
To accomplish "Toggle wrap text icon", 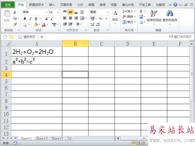I will [x=82, y=12].
